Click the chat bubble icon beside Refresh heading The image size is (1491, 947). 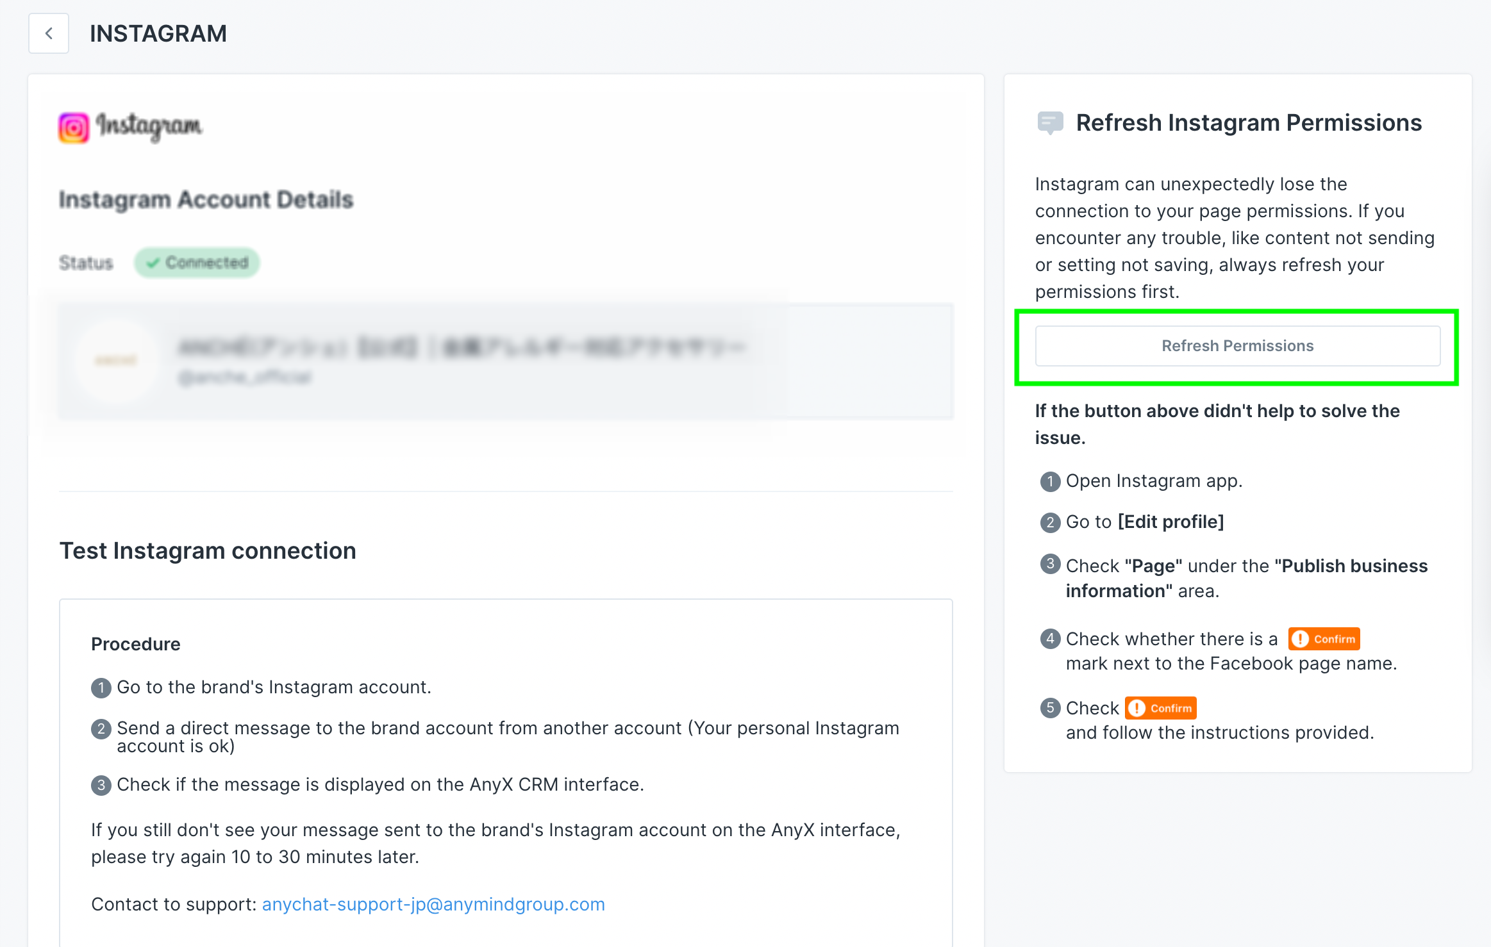click(x=1050, y=122)
